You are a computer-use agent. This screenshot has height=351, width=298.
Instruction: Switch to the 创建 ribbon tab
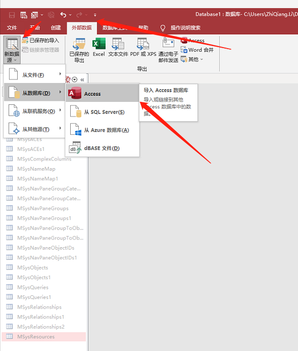[56, 27]
